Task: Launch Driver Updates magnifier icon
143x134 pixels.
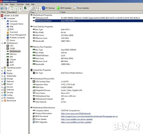Action: (x=75, y=8)
